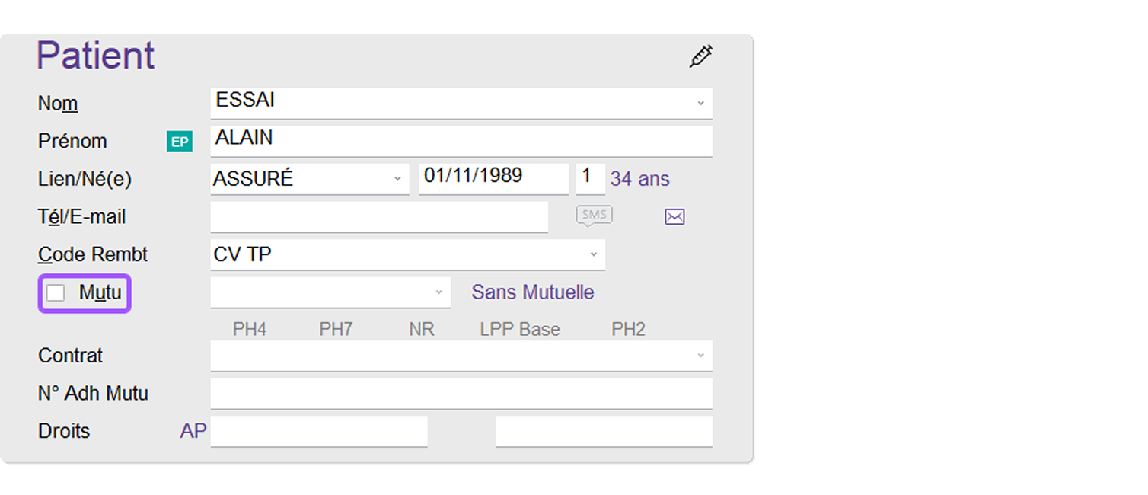Screen dimensions: 1148x495
Task: Click the birth date field 01/11/1989
Action: click(493, 178)
